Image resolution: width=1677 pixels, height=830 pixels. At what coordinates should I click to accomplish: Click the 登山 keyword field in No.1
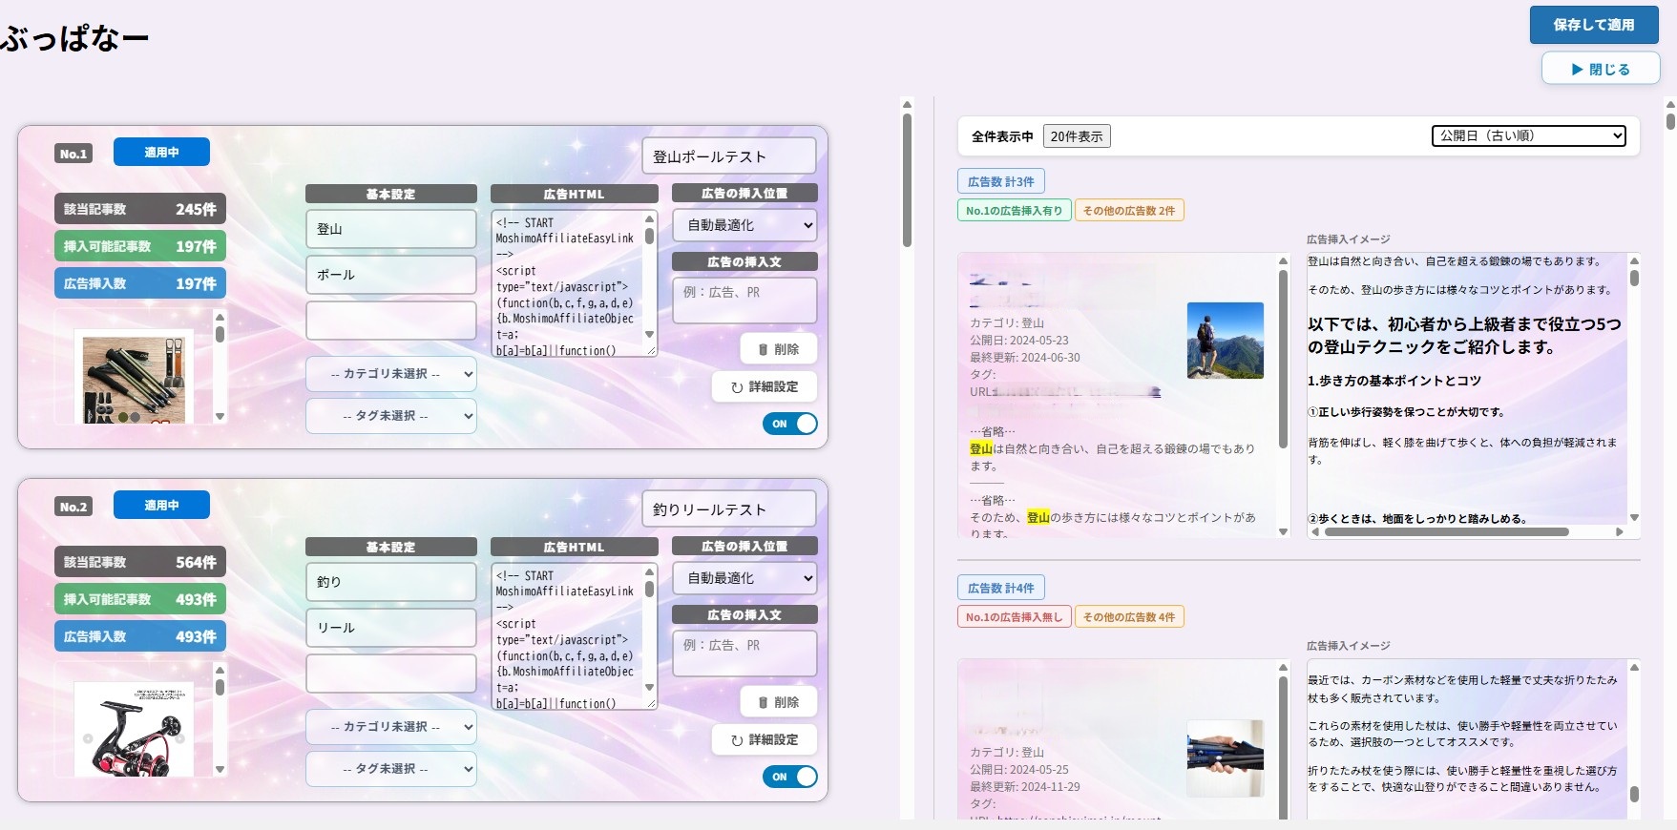tap(391, 229)
